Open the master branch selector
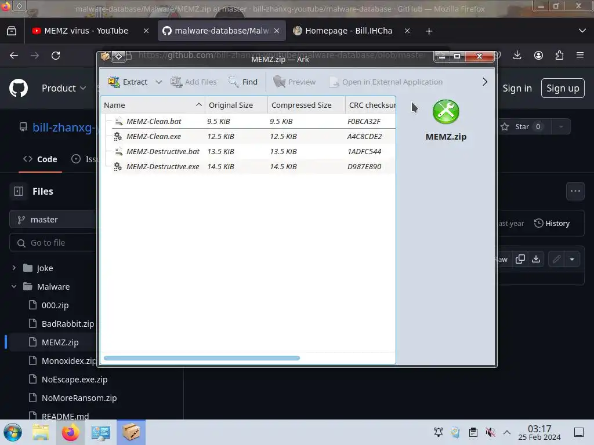The width and height of the screenshot is (594, 445). coord(53,220)
